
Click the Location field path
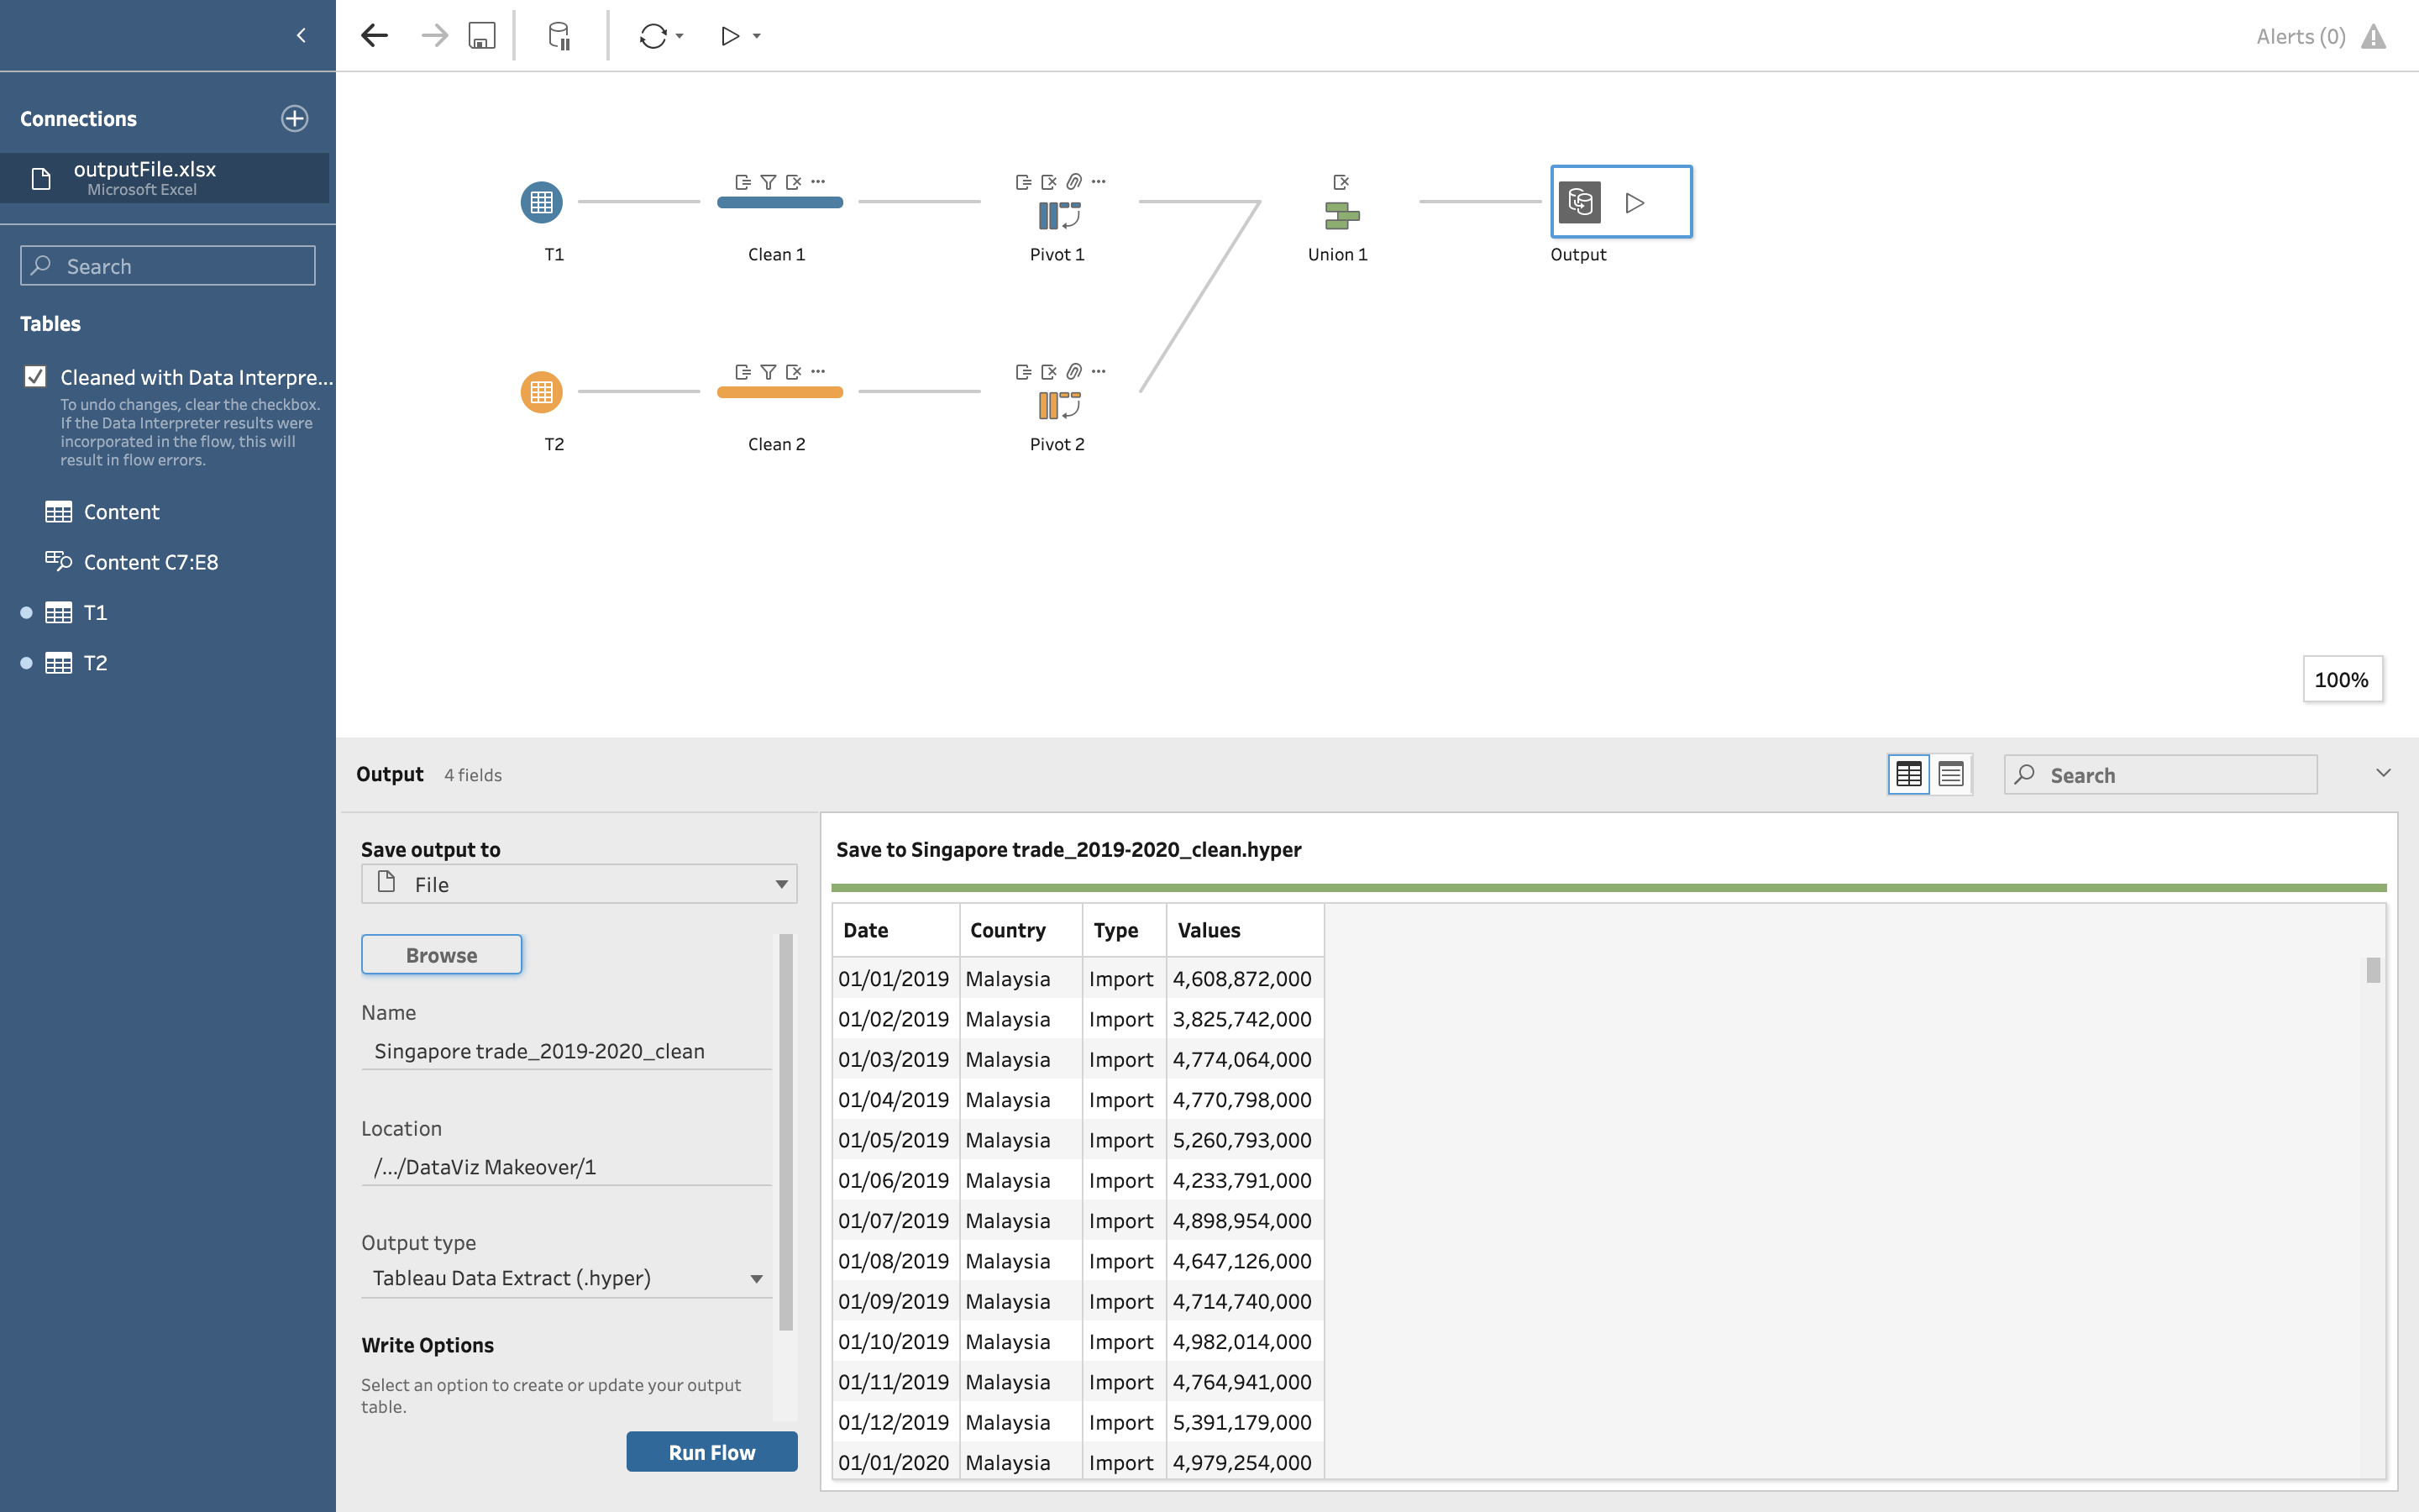(x=566, y=1167)
